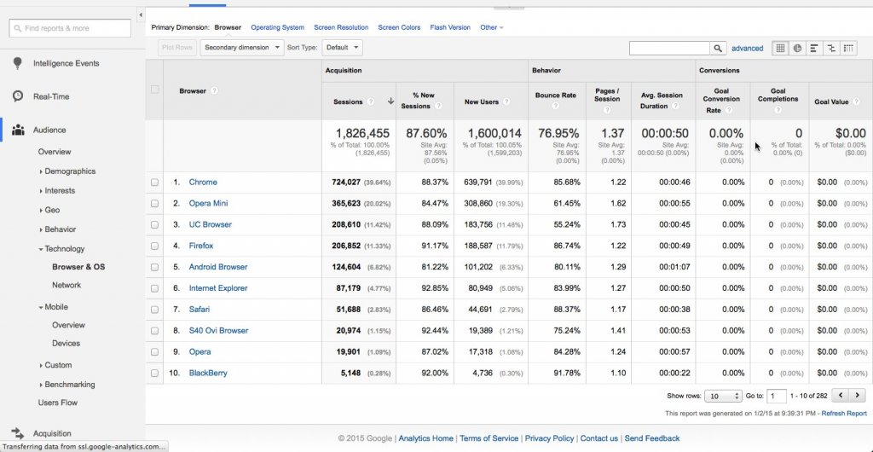Click help icon under Bounce Rate header
The height and width of the screenshot is (452, 873).
click(555, 106)
